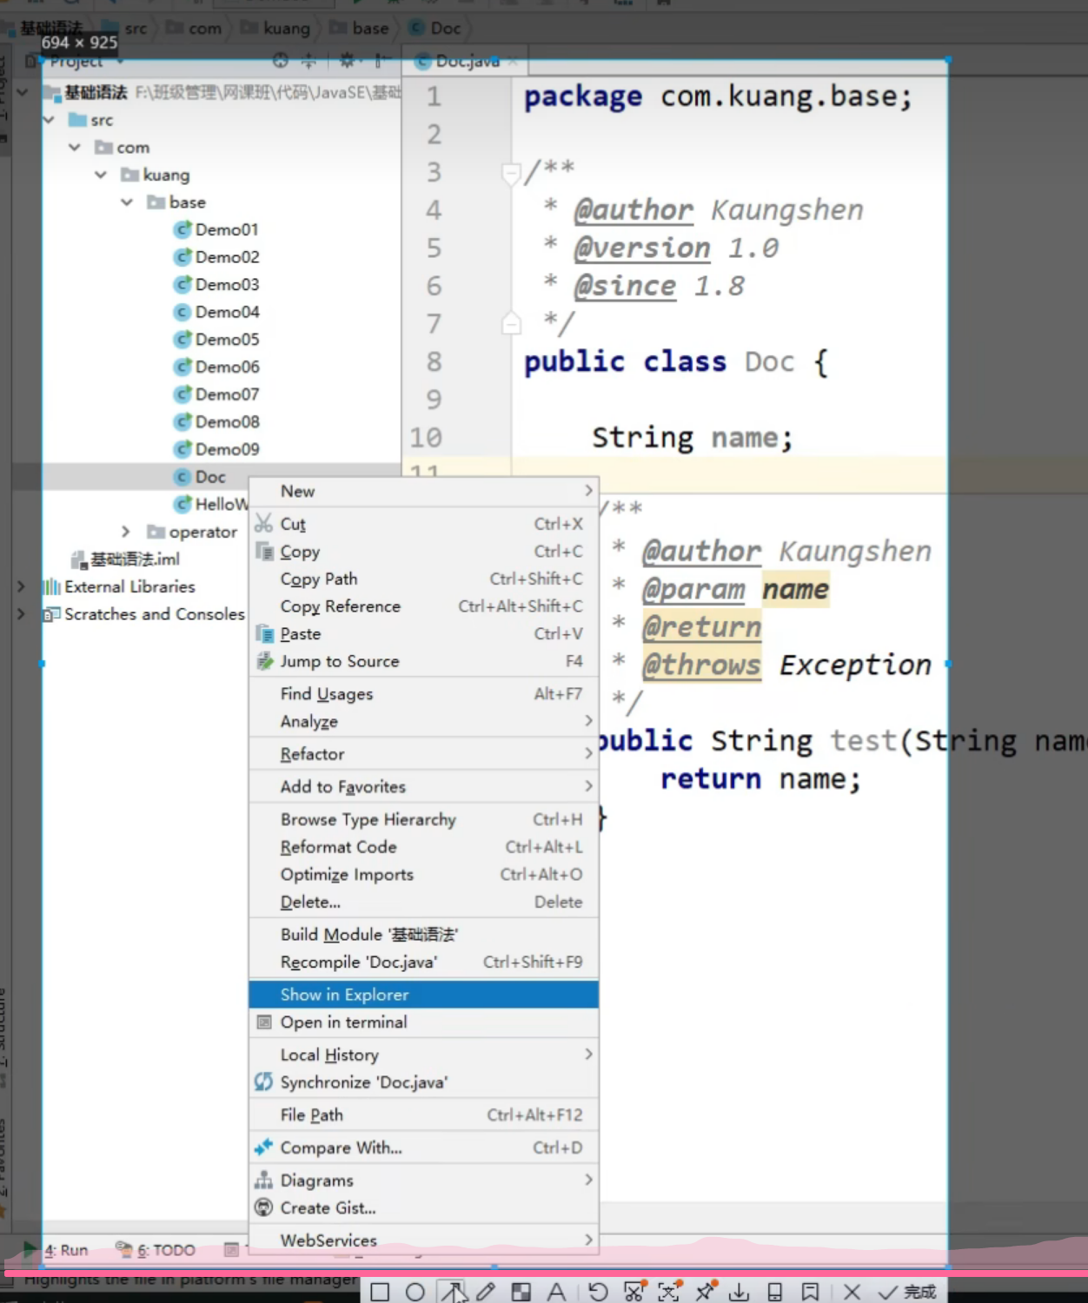Screen dimensions: 1088x1303
Task: Expand External Libraries node
Action: [22, 586]
